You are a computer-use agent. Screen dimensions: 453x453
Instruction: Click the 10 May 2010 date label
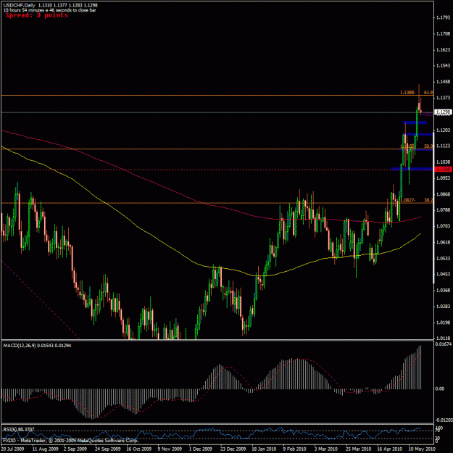coord(422,449)
